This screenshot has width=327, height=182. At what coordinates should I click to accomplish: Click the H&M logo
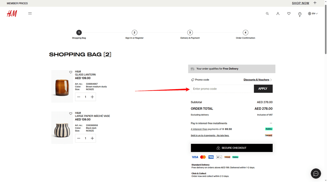click(x=12, y=14)
